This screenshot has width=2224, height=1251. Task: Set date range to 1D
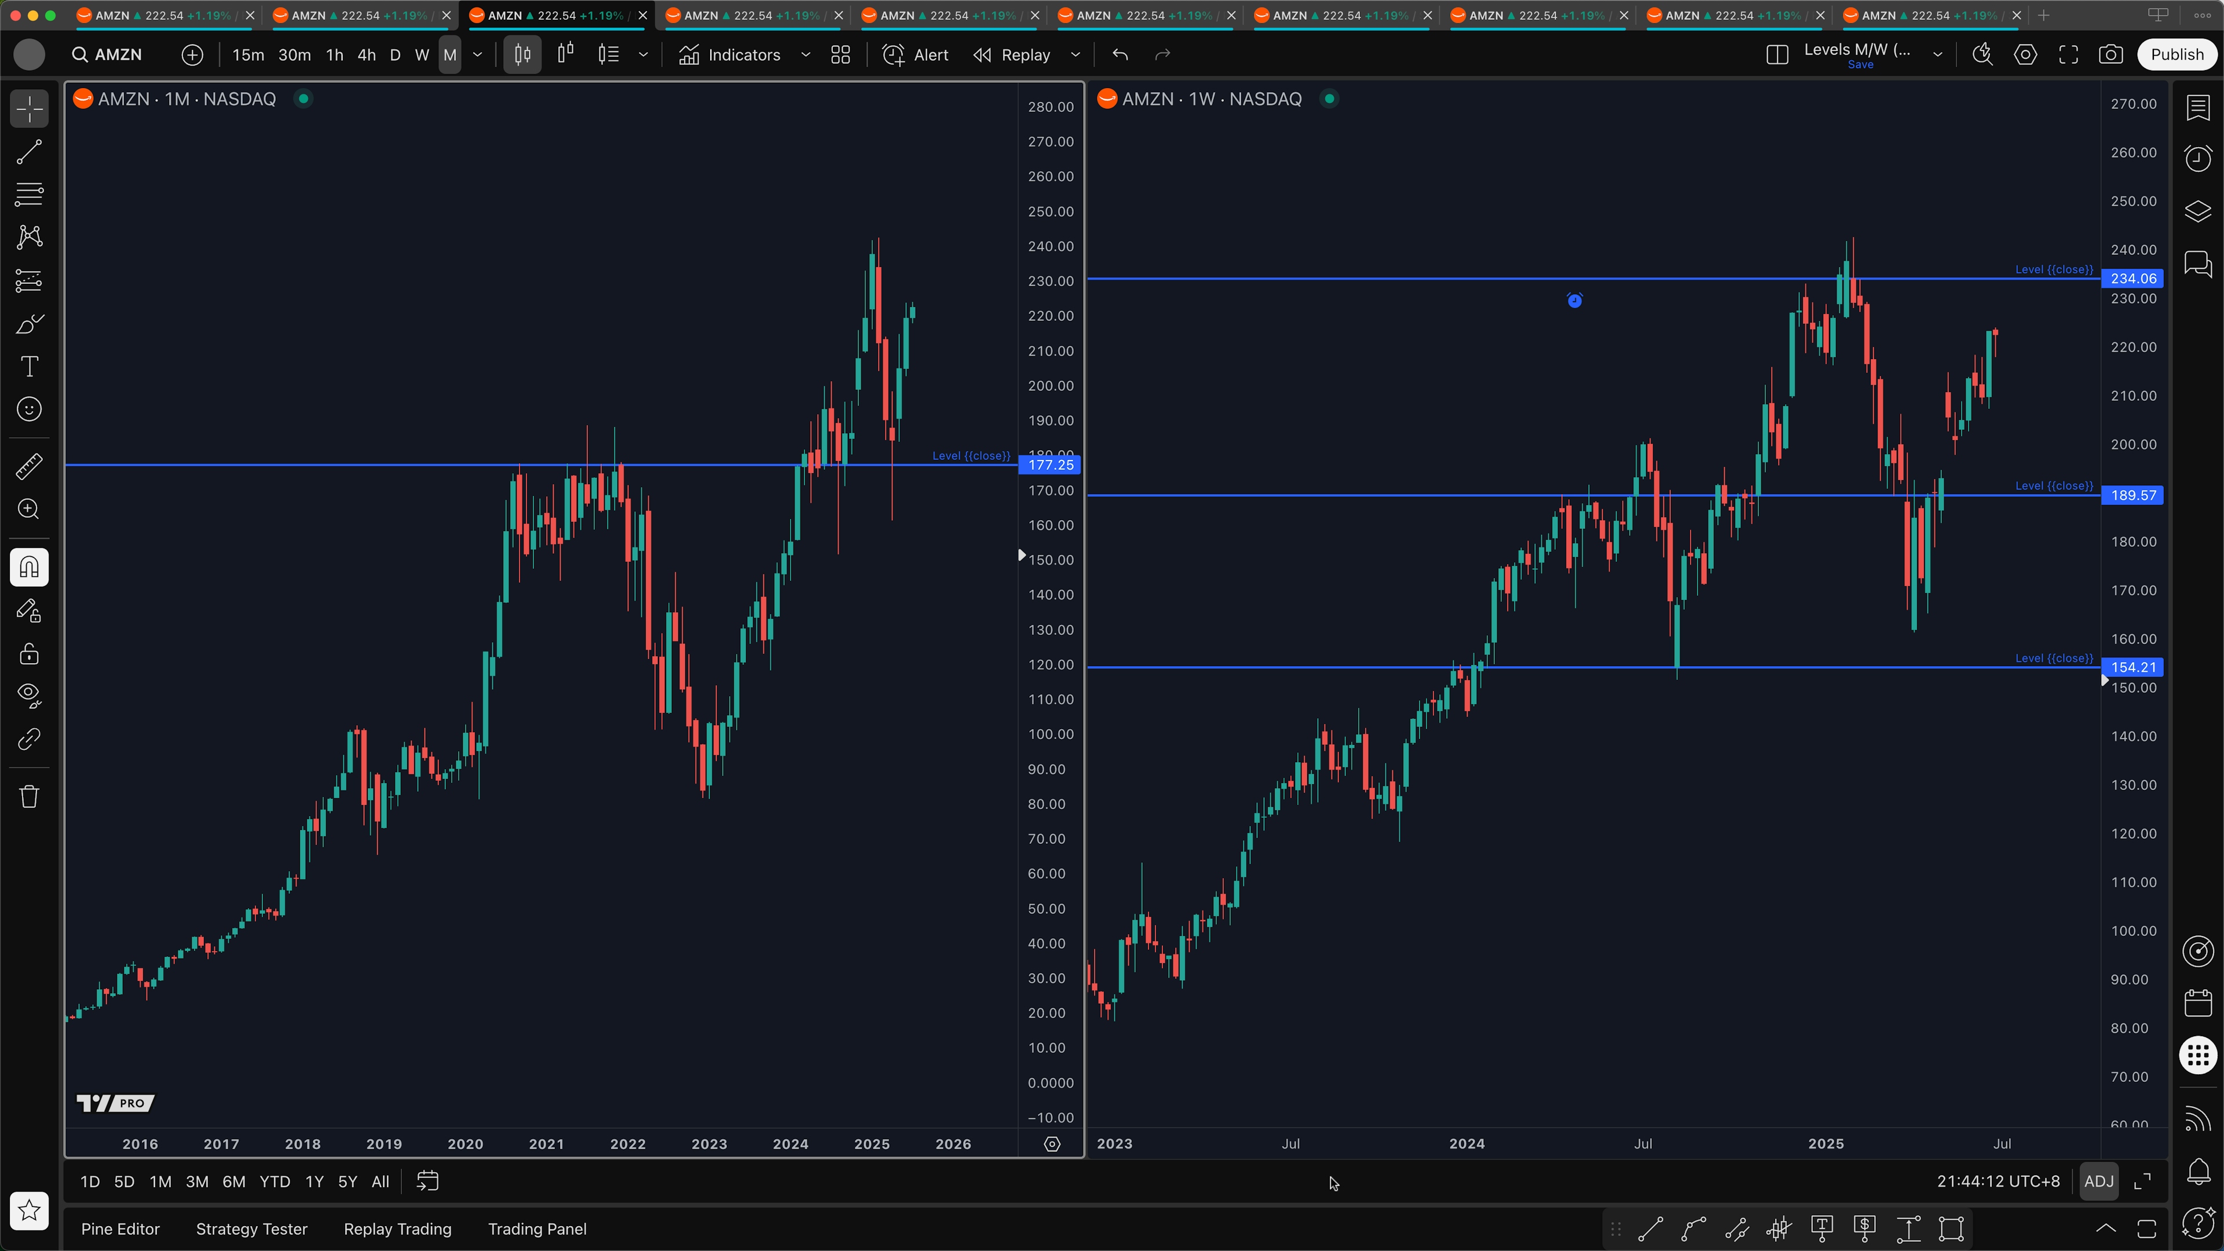click(x=90, y=1181)
